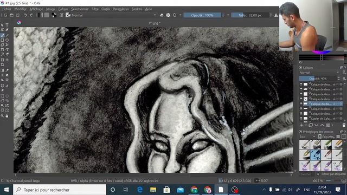Select the Pan hand tool

pos(7,115)
